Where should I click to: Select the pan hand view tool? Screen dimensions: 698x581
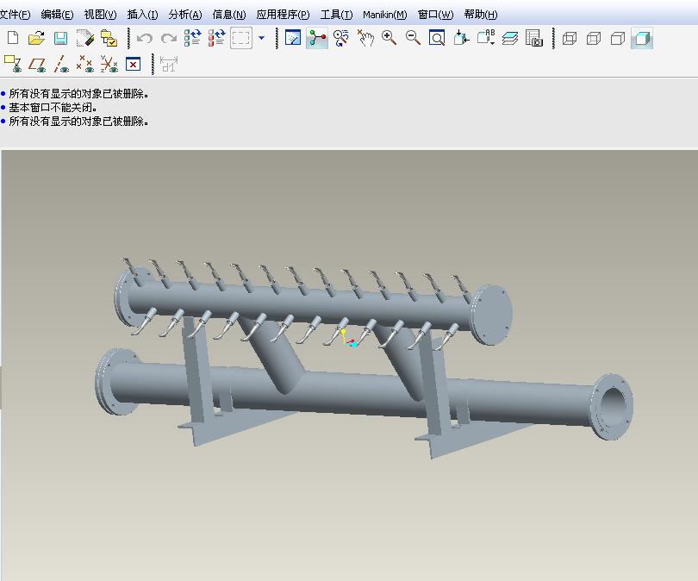[x=366, y=38]
